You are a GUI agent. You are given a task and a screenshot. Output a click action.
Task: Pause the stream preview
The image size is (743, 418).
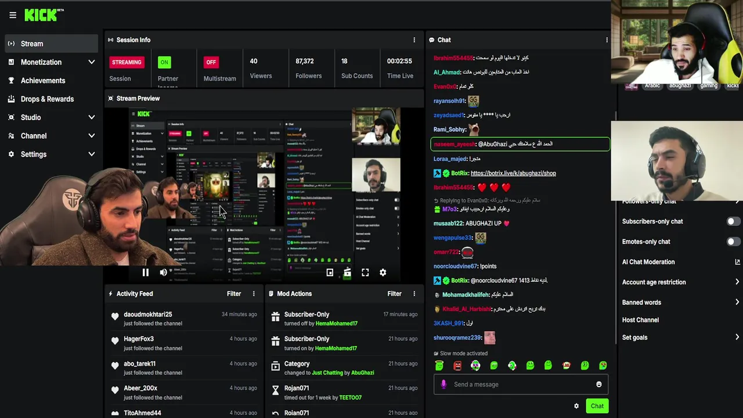point(145,272)
